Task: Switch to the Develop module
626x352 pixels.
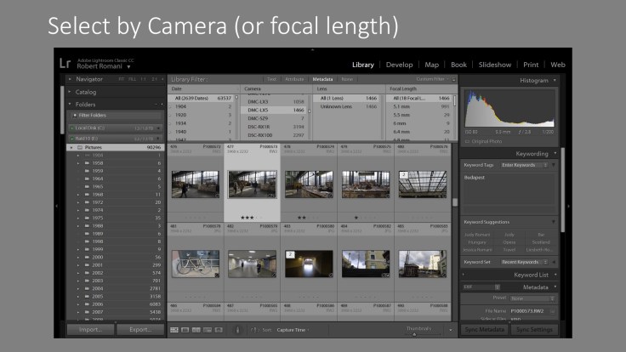Action: 399,65
